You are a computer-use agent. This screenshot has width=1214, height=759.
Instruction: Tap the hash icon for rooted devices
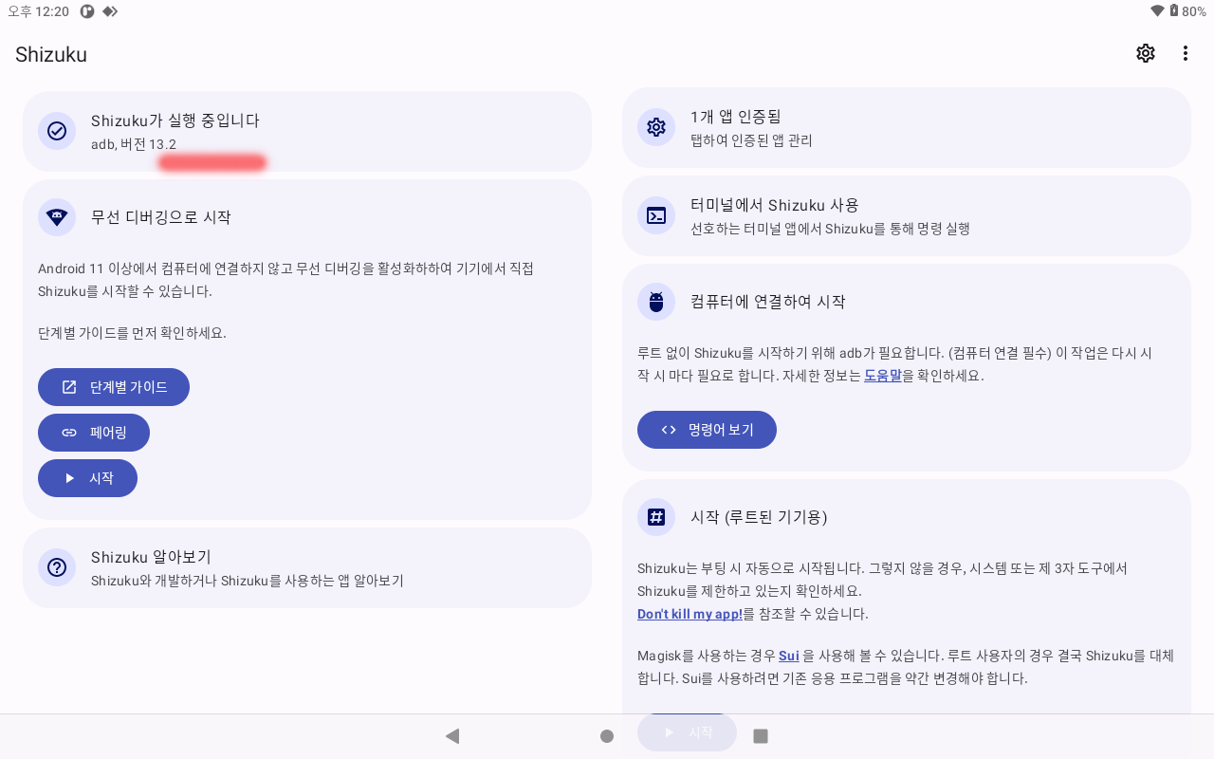click(x=656, y=517)
